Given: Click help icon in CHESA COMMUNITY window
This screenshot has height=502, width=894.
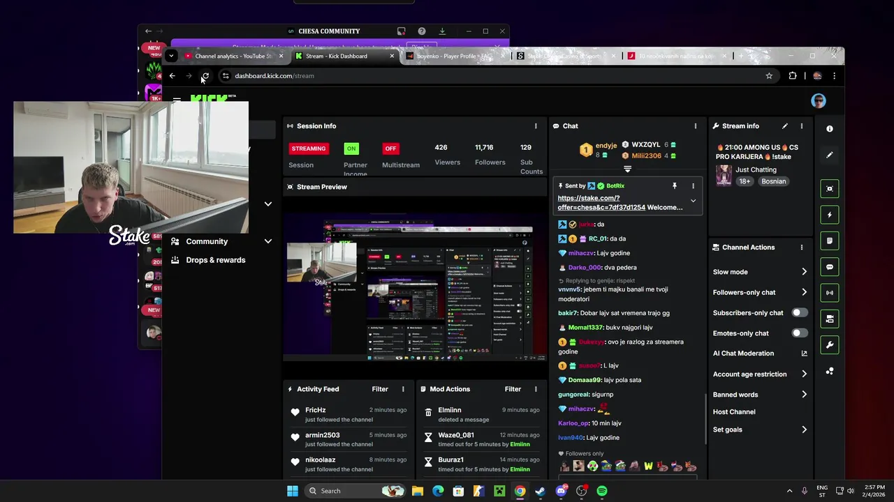Looking at the screenshot, I should 422,31.
